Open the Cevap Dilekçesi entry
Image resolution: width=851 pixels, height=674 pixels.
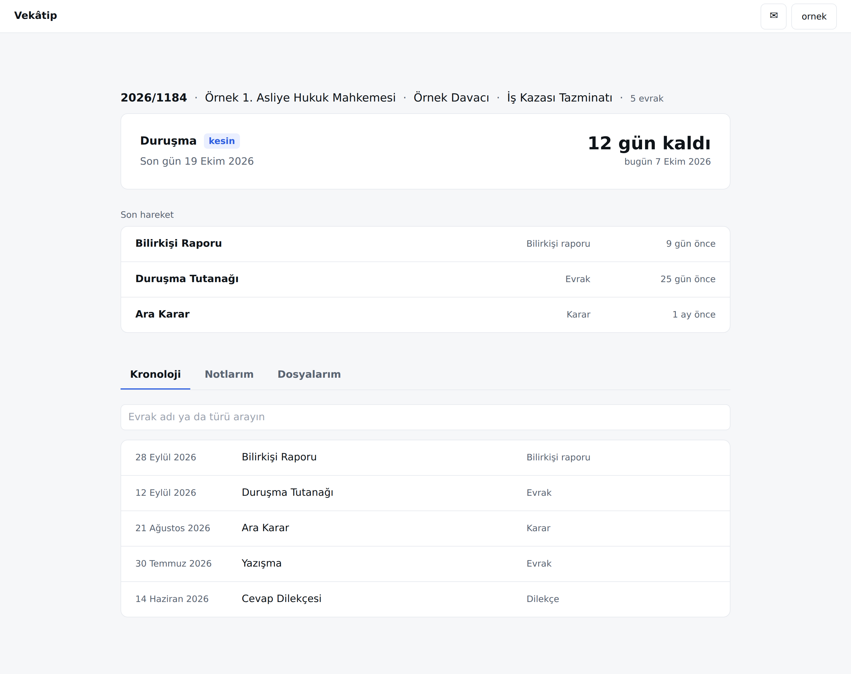coord(425,599)
